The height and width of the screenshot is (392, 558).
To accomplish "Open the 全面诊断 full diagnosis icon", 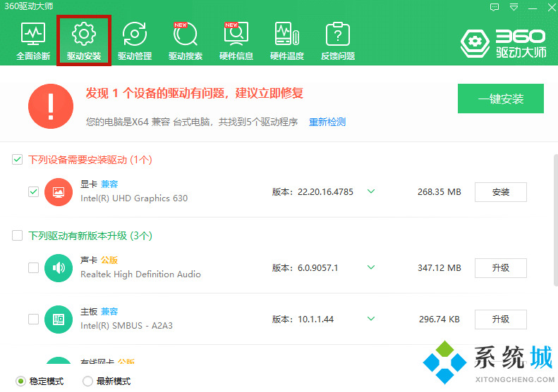I will (x=33, y=41).
